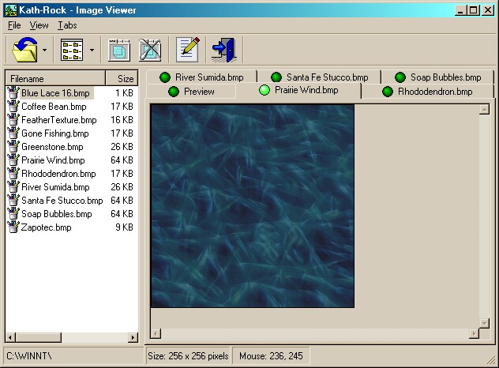499x368 pixels.
Task: Click the green dot on River Sumida.bmp tab
Action: pyautogui.click(x=165, y=77)
